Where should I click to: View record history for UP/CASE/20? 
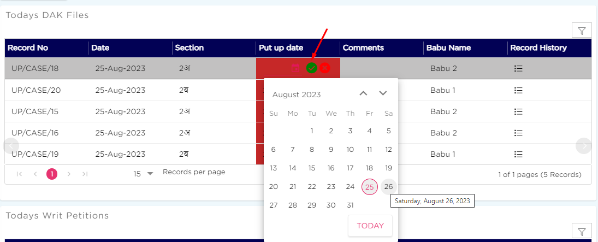(x=518, y=91)
